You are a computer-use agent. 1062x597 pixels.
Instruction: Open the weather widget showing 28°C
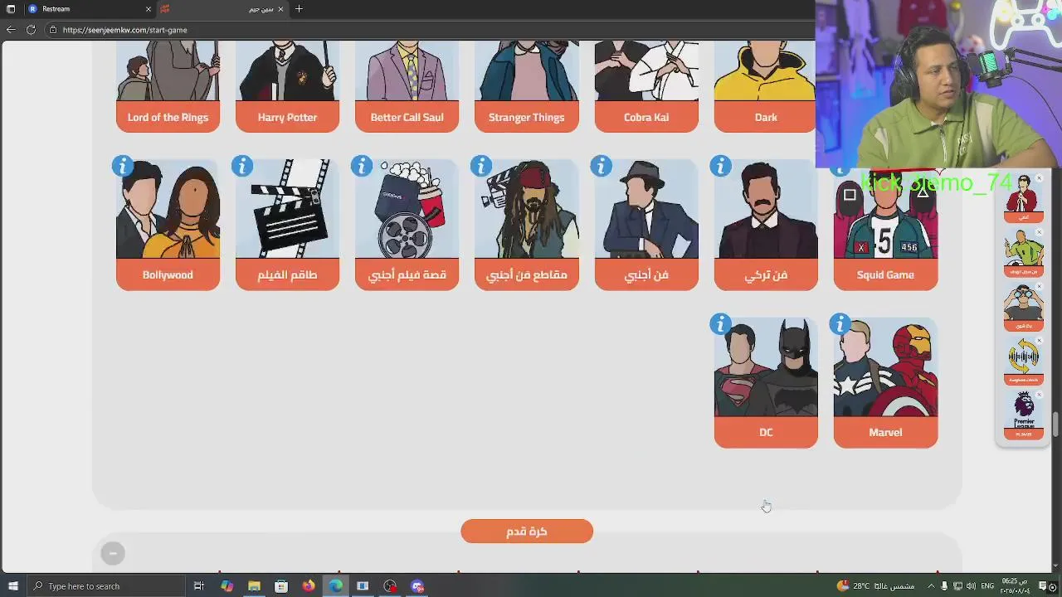tap(875, 586)
